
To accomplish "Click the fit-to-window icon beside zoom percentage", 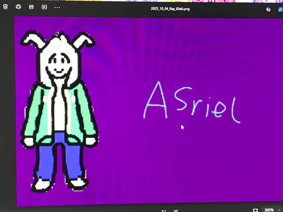I will tap(255, 210).
